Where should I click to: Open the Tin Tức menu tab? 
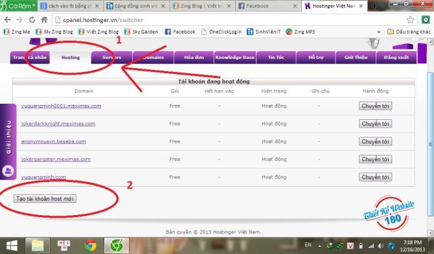[x=276, y=57]
